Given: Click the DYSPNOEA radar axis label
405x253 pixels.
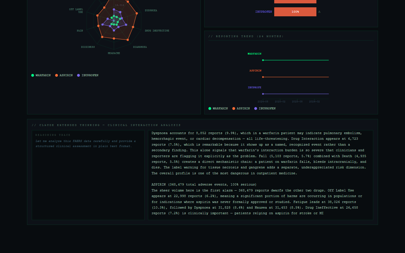Looking at the screenshot, I should click(151, 10).
